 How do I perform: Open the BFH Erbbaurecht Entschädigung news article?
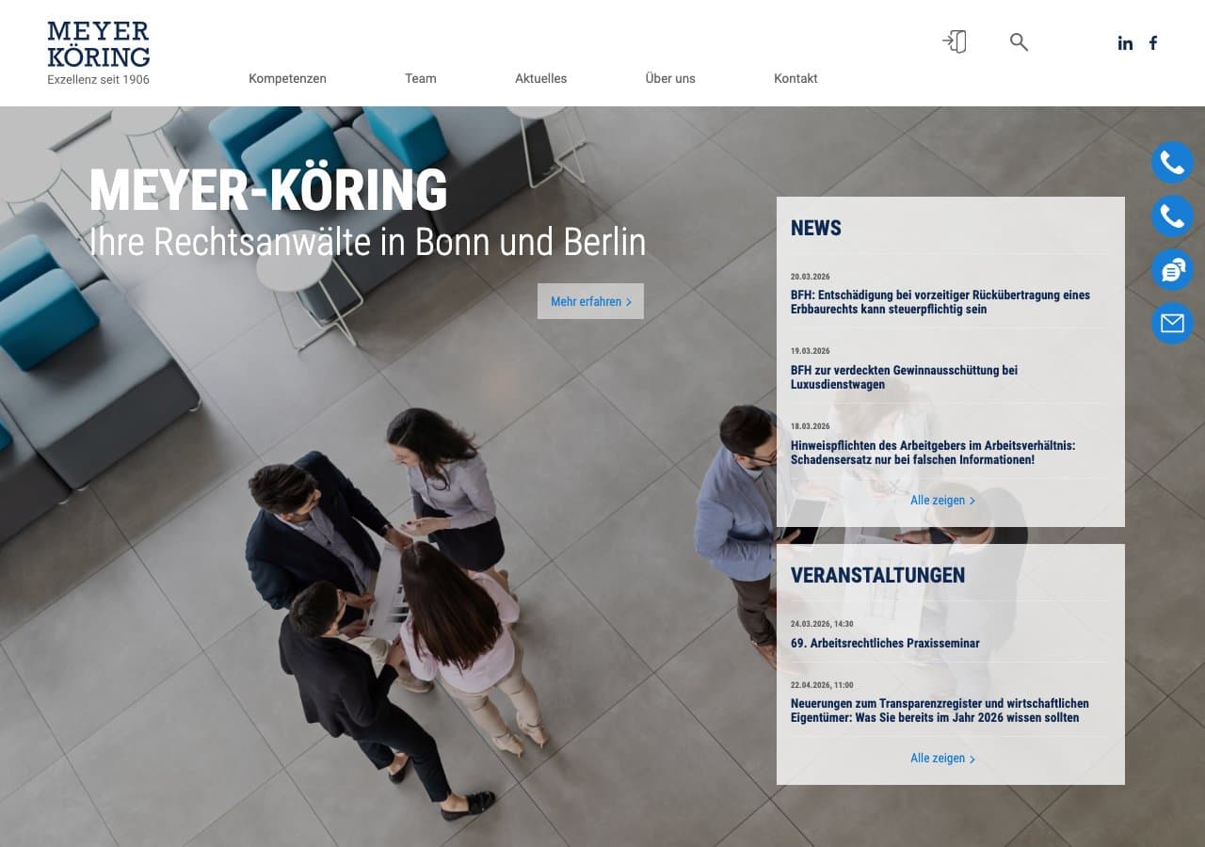pos(940,302)
